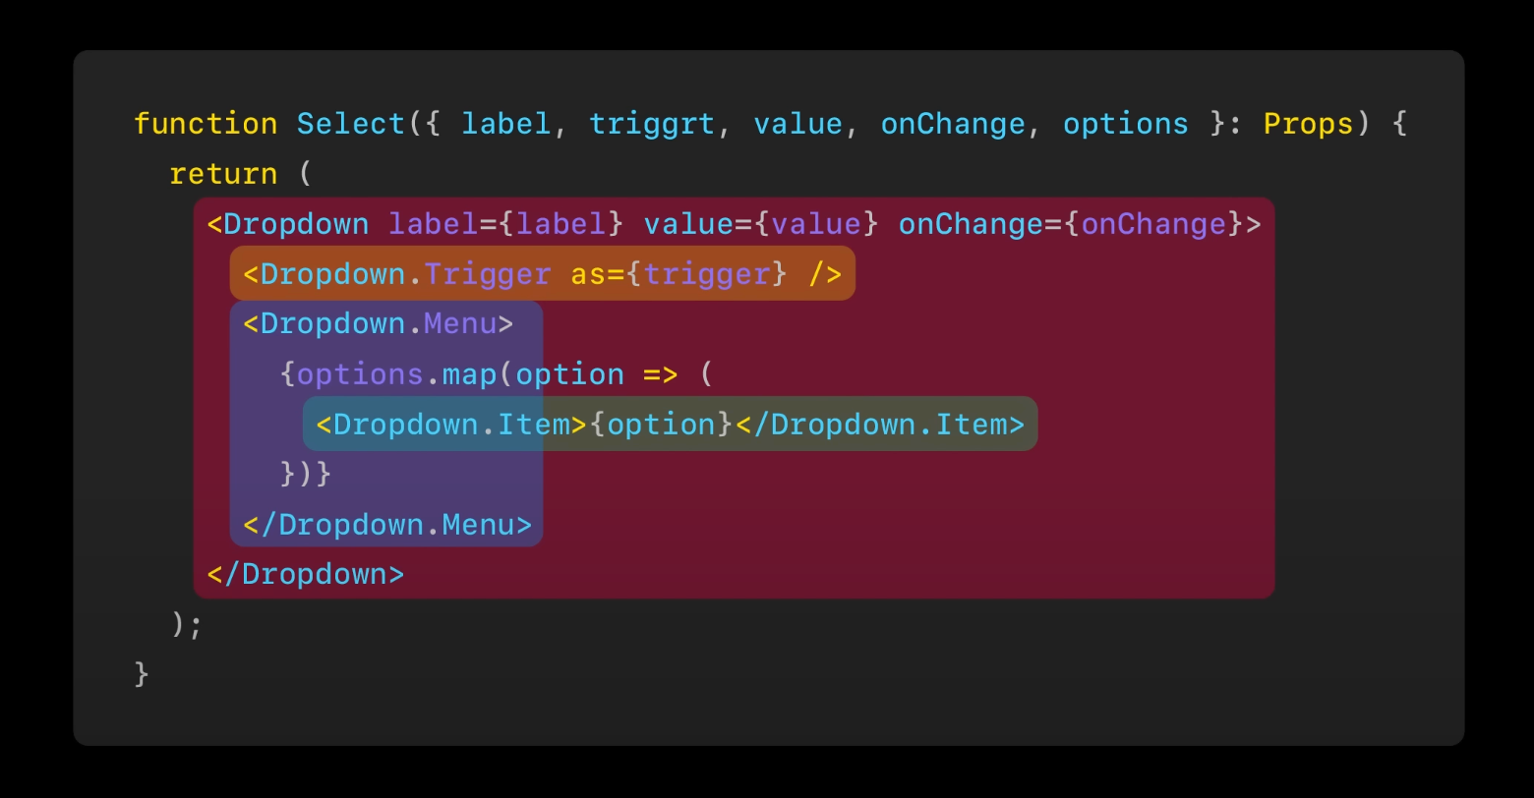The height and width of the screenshot is (798, 1534).
Task: Click the closing '</Dropdown.Menu>' tag
Action: pyautogui.click(x=387, y=525)
